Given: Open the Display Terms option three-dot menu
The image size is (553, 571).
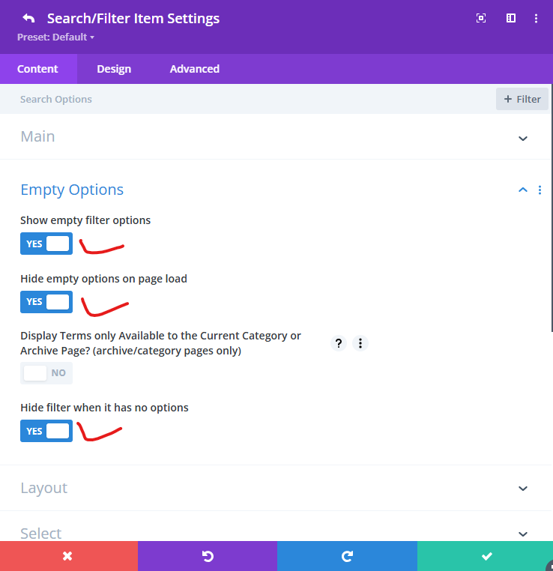Looking at the screenshot, I should point(360,343).
